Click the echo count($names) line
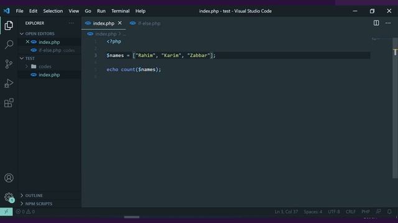The height and width of the screenshot is (223, 398). 134,69
